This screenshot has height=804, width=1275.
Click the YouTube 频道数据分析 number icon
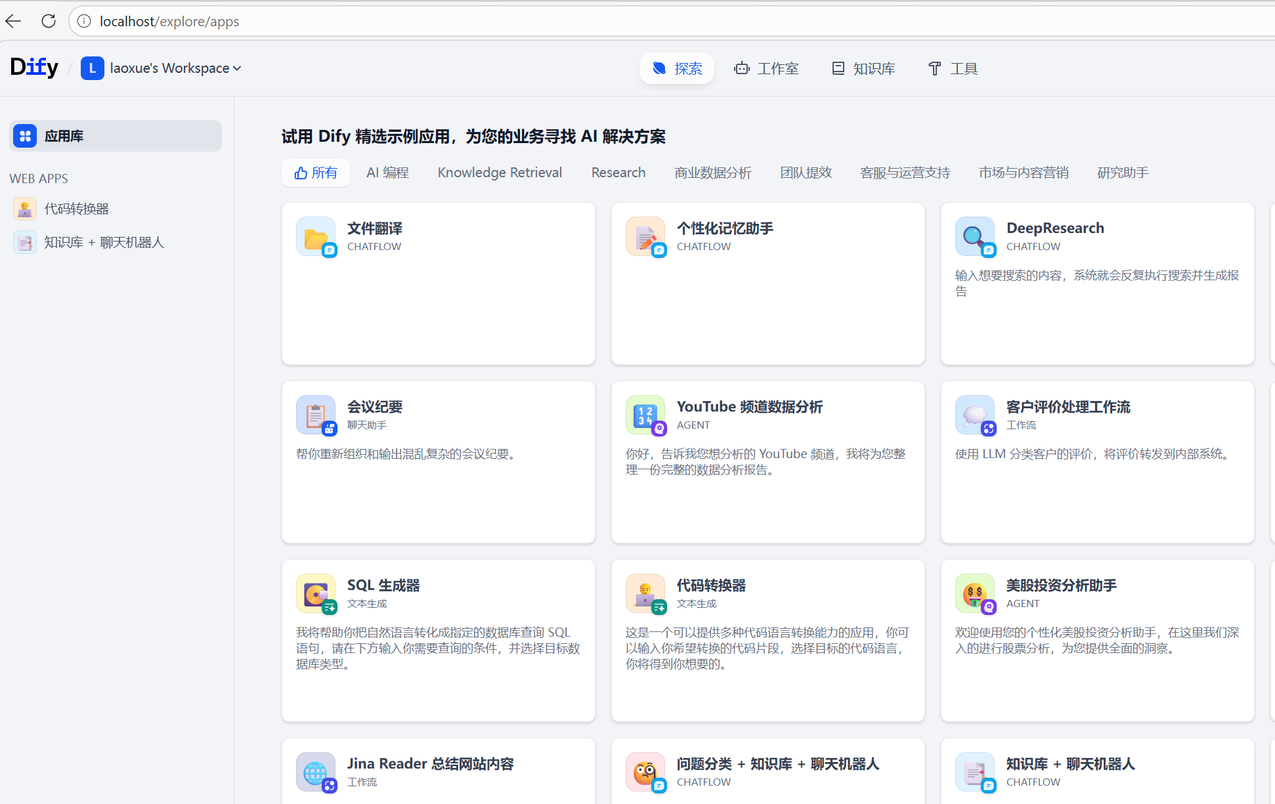point(645,415)
